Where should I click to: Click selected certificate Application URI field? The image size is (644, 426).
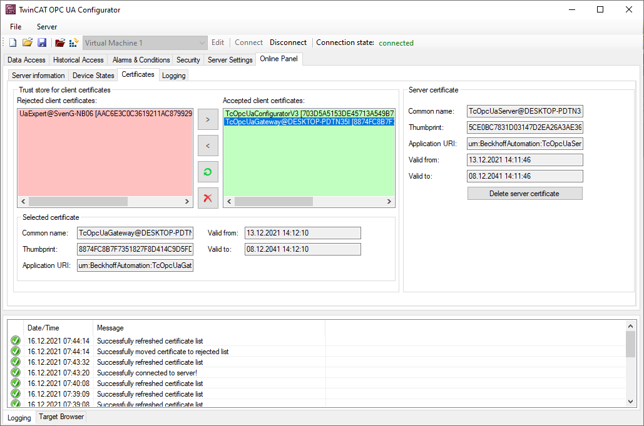[x=135, y=265]
